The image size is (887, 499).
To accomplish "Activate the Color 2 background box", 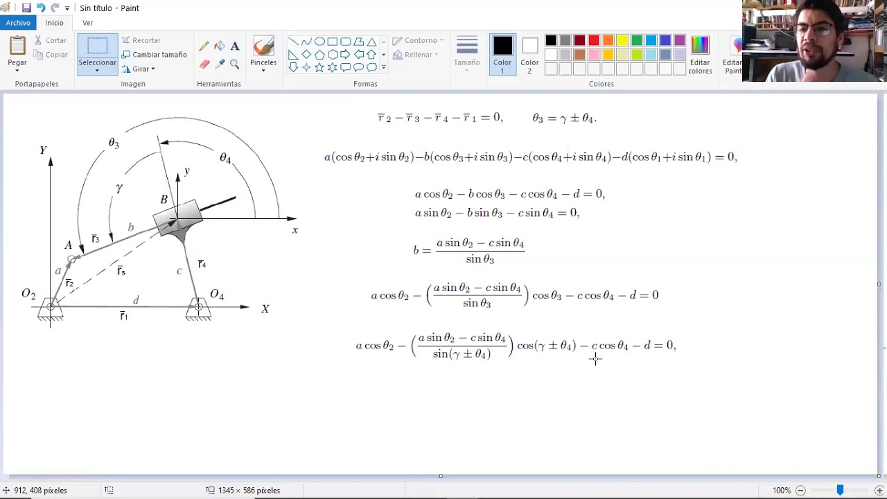I will (x=529, y=54).
